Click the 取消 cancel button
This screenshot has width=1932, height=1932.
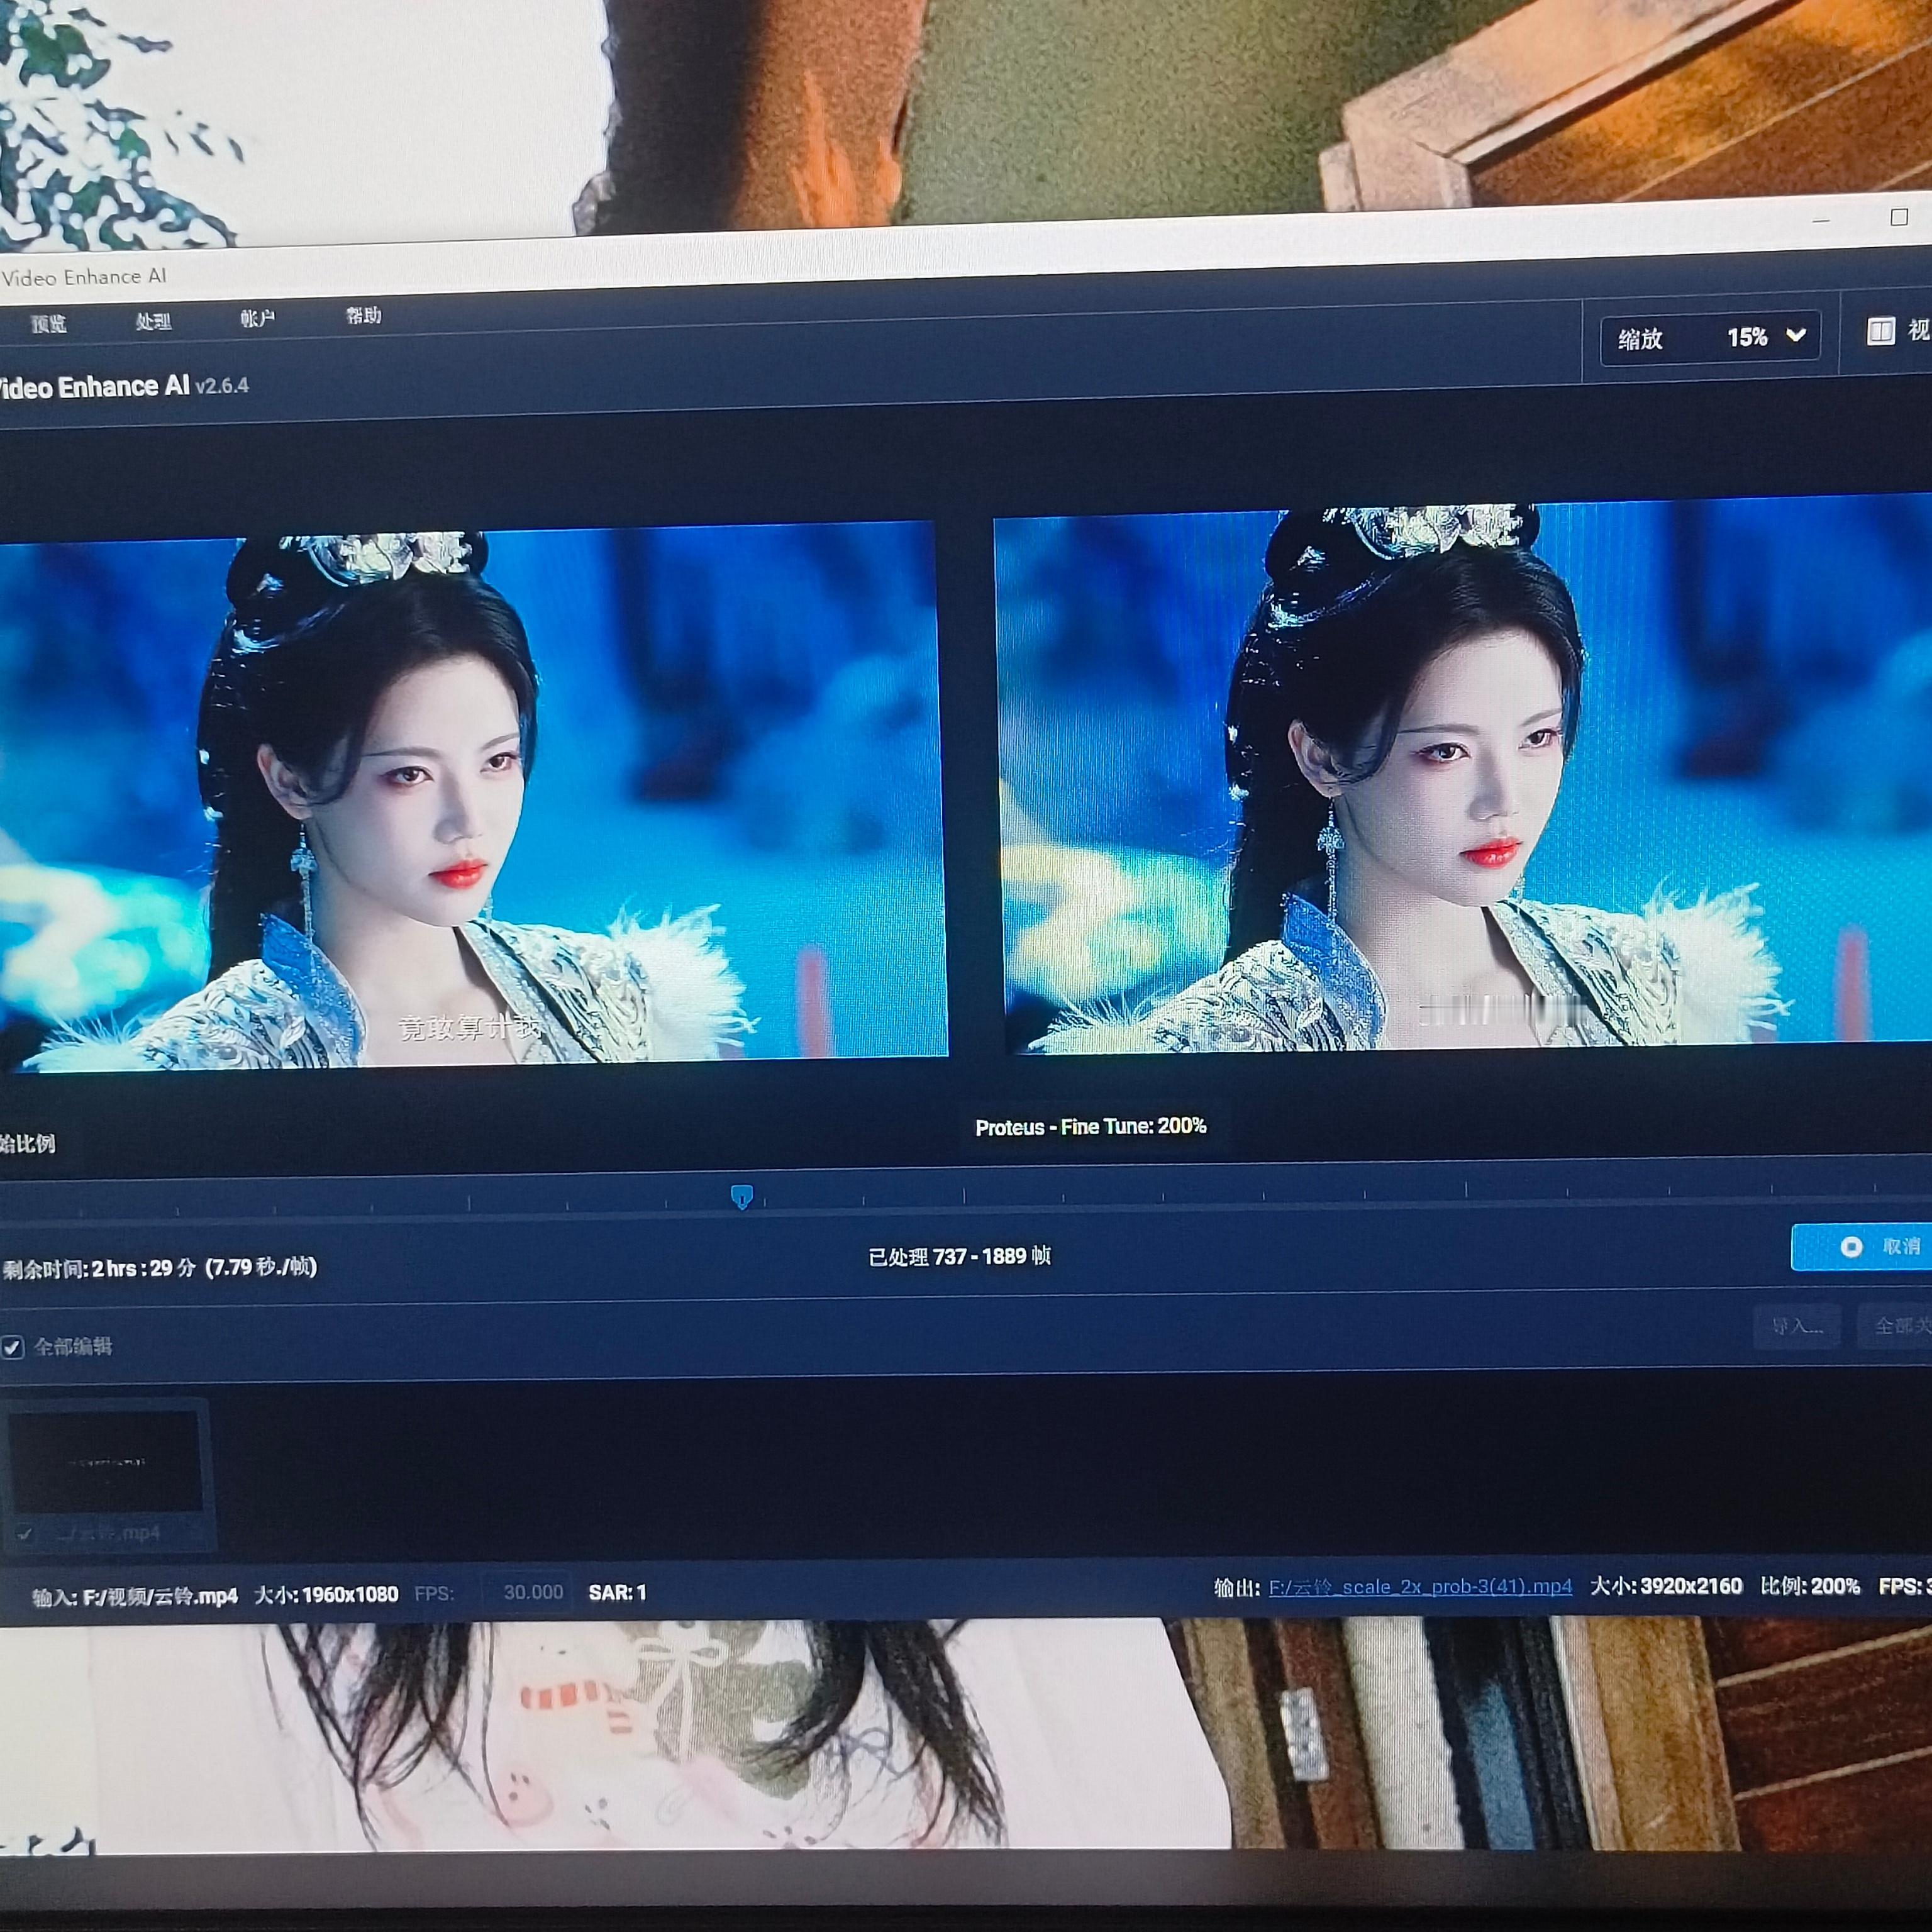(1862, 1246)
